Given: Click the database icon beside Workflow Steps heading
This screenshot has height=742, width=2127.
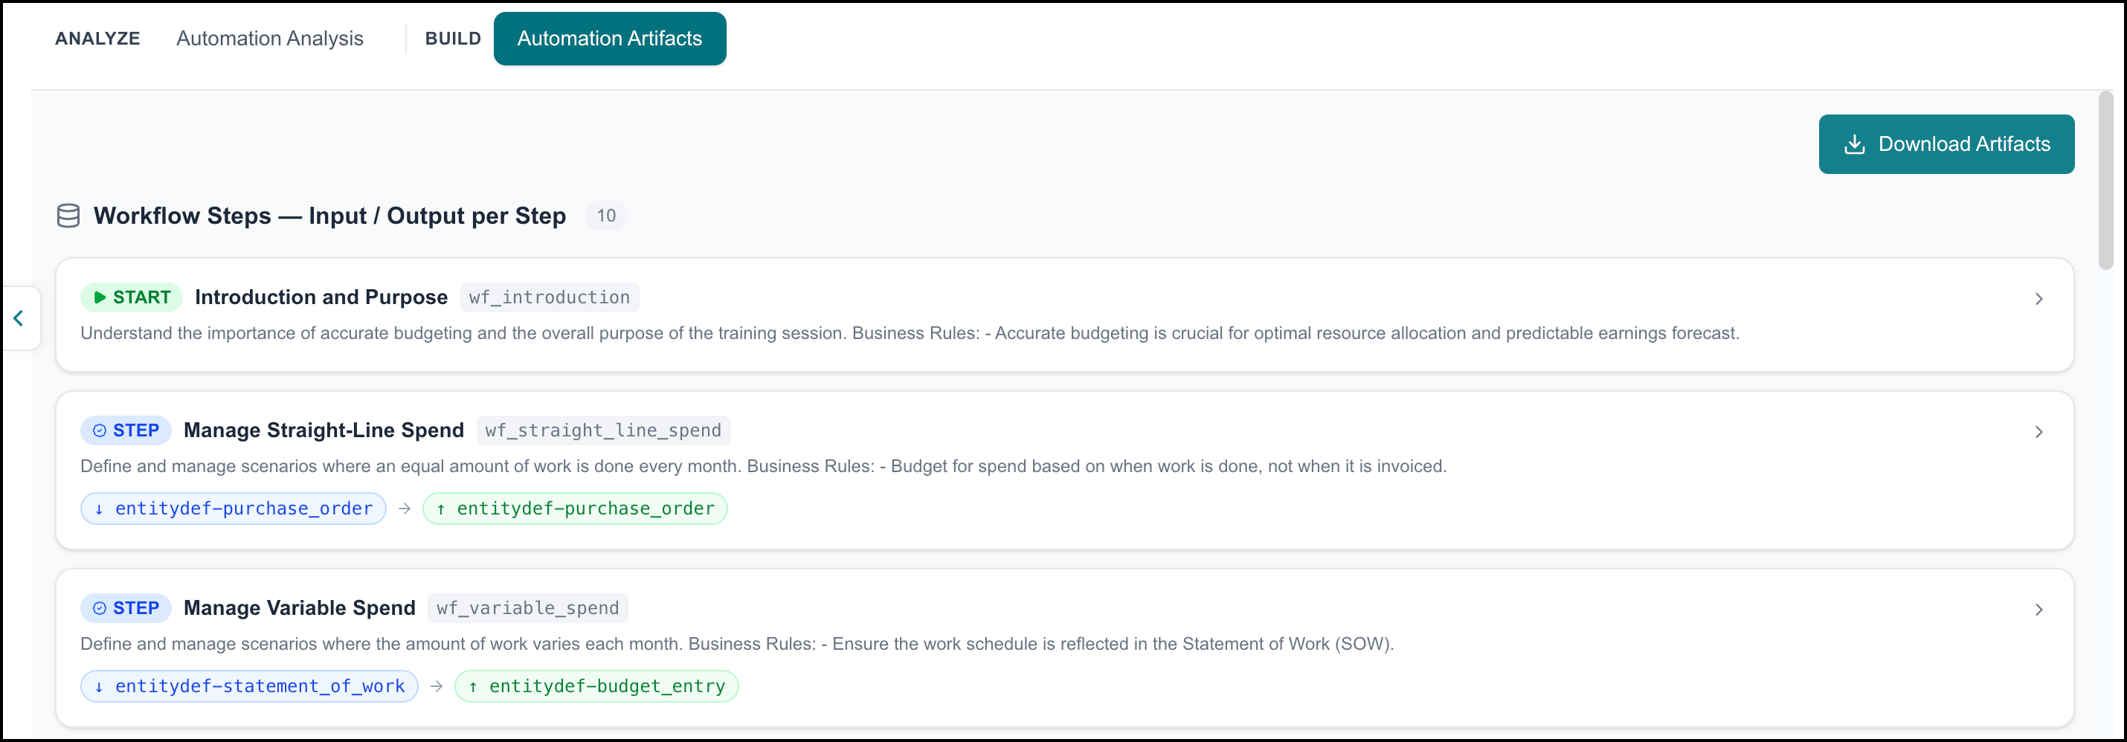Looking at the screenshot, I should [68, 216].
